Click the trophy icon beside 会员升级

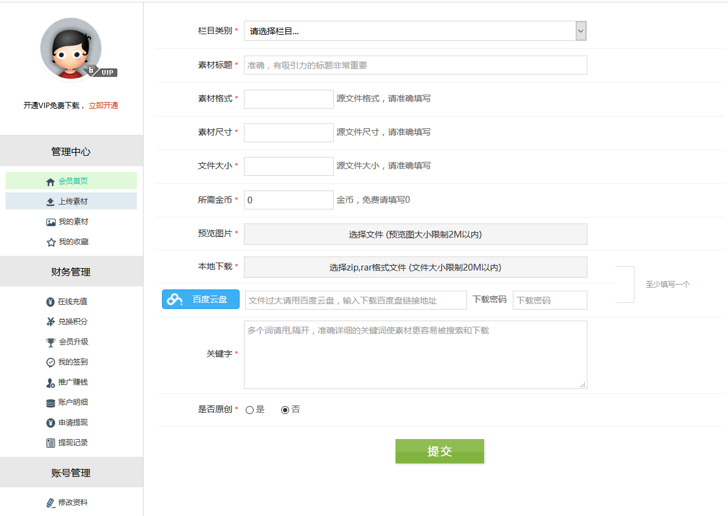(x=51, y=342)
